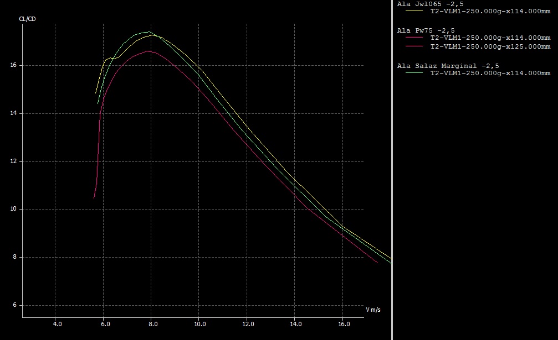Click the CL/CD vertical axis title

pos(28,19)
